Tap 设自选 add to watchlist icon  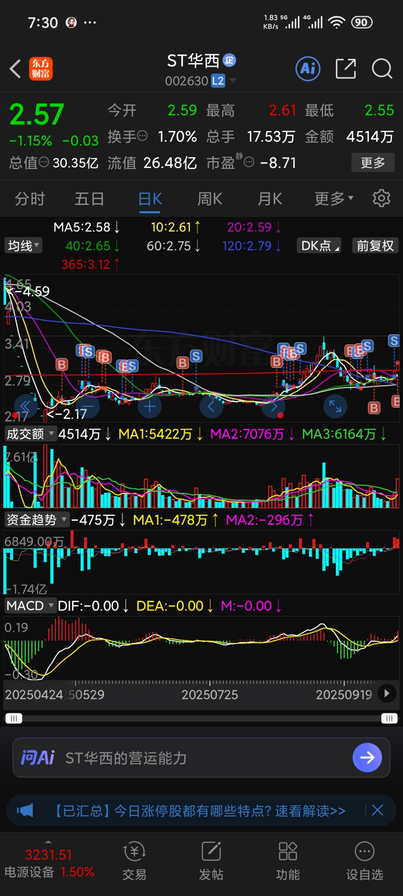pos(364,862)
